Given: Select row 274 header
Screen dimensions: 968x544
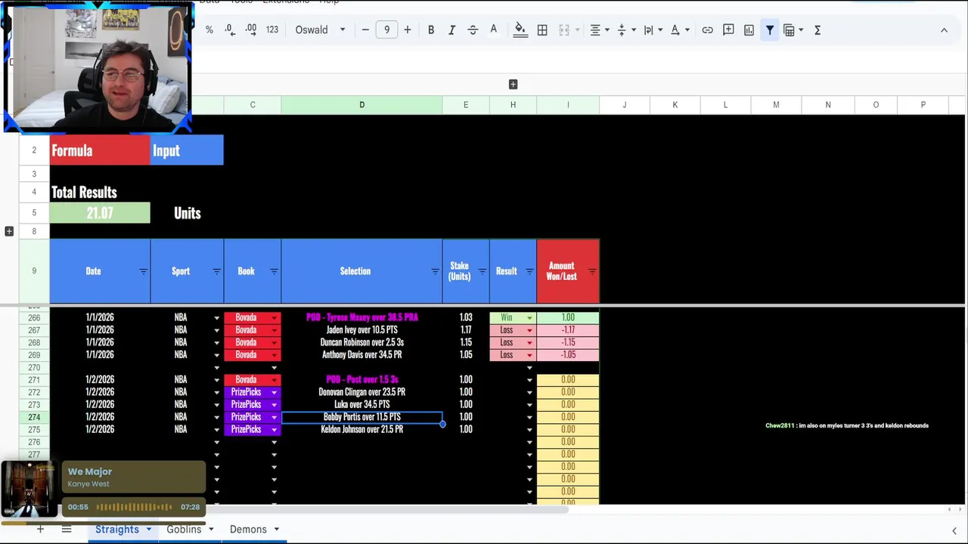Looking at the screenshot, I should pyautogui.click(x=34, y=417).
